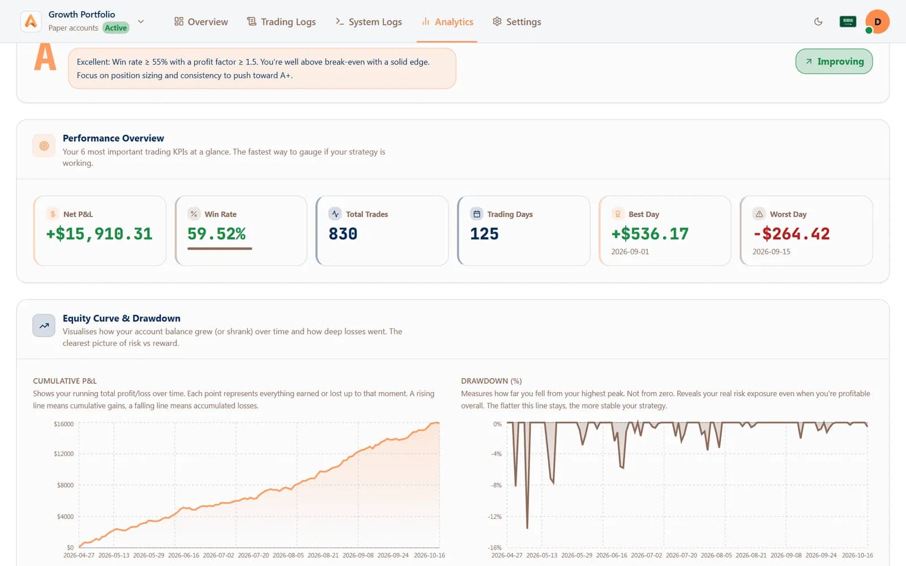
Task: Click the Active status badge
Action: tap(116, 28)
